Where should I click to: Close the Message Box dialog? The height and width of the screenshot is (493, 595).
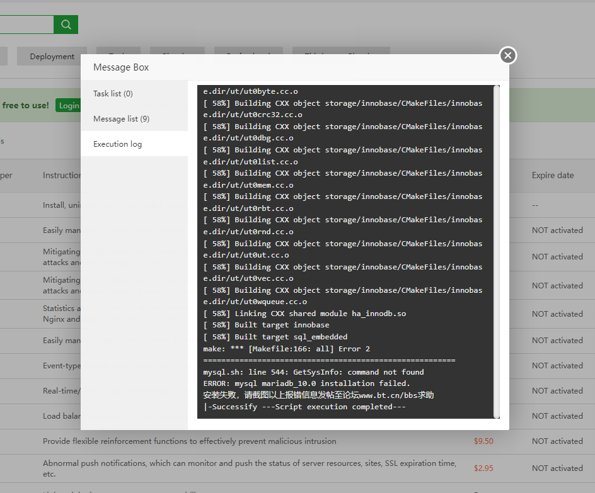[x=508, y=55]
